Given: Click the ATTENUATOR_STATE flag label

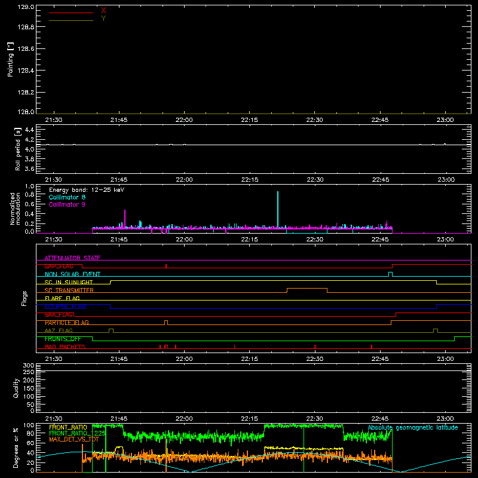Looking at the screenshot, I should (72, 258).
